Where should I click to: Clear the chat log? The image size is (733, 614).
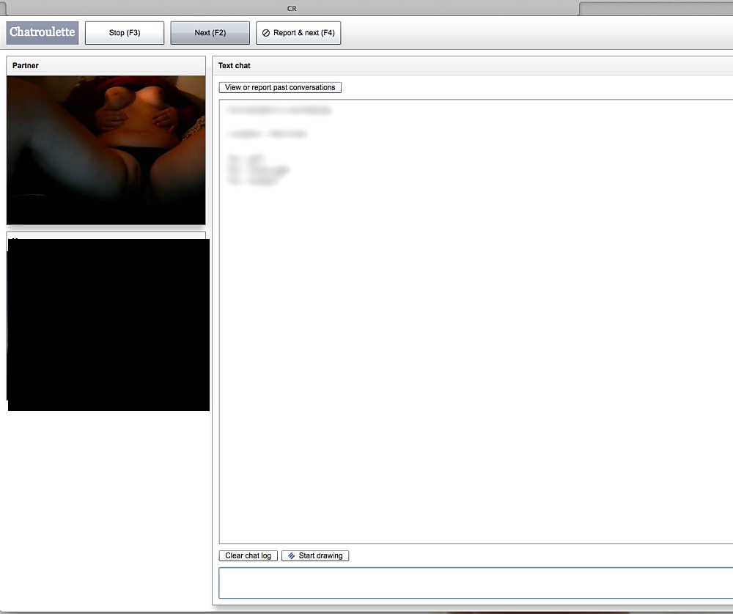[248, 555]
